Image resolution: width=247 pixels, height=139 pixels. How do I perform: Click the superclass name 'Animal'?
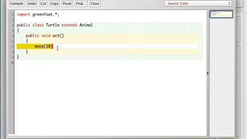86,25
